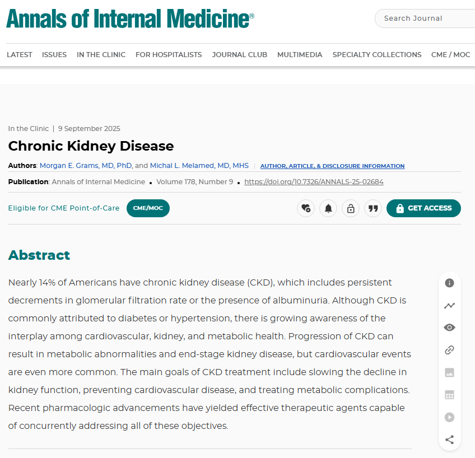Add article to favorites heart icon

[x=306, y=208]
